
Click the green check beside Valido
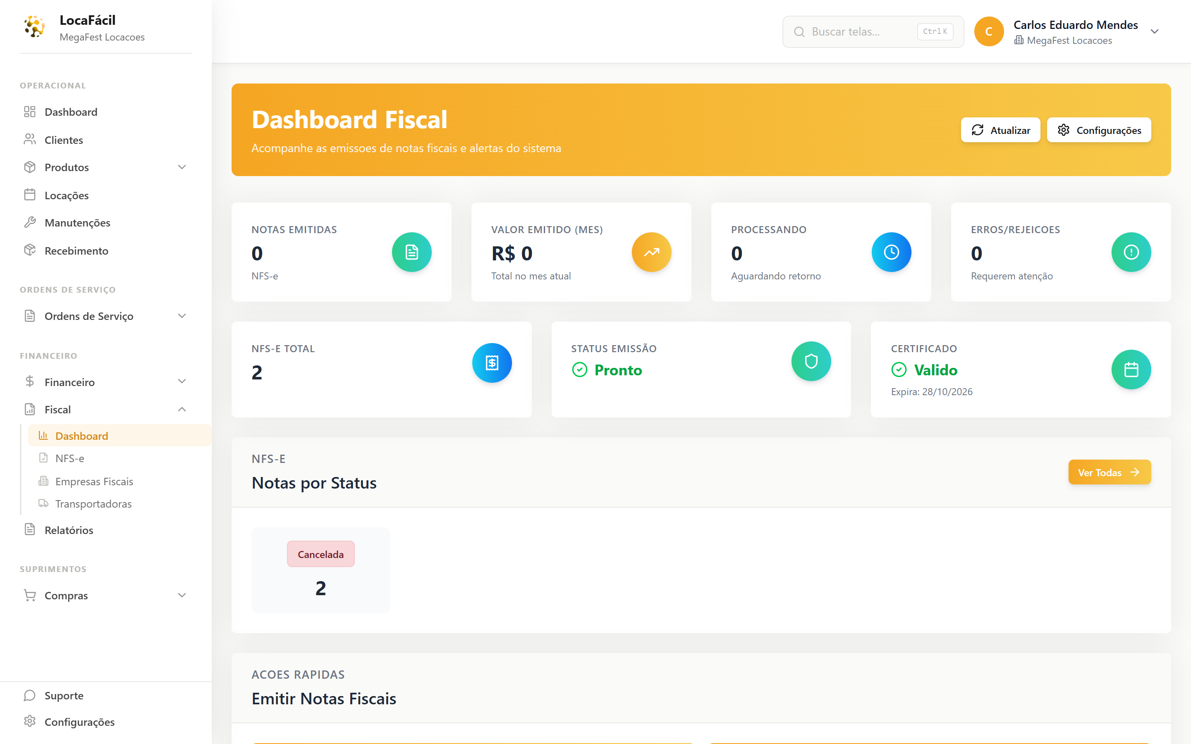(899, 370)
